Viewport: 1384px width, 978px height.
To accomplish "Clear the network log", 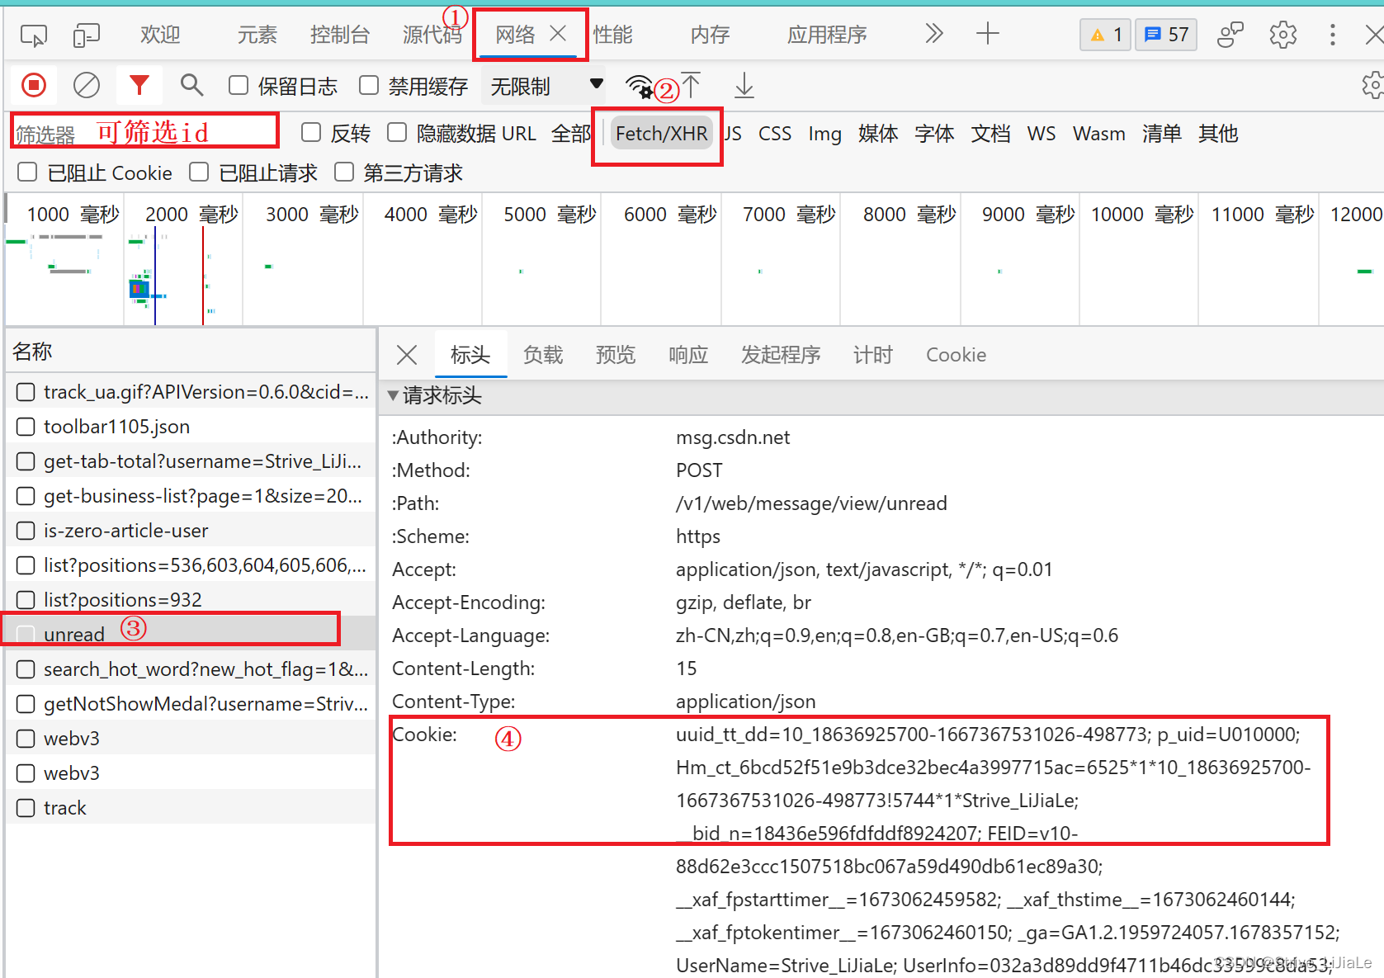I will pyautogui.click(x=87, y=85).
